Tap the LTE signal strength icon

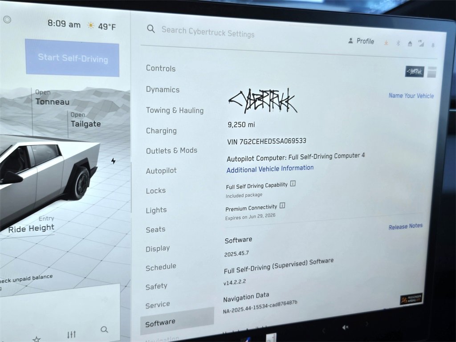[421, 44]
